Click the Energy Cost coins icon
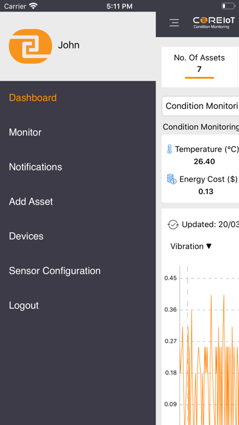Viewport: 239px width, 425px height. [x=171, y=180]
